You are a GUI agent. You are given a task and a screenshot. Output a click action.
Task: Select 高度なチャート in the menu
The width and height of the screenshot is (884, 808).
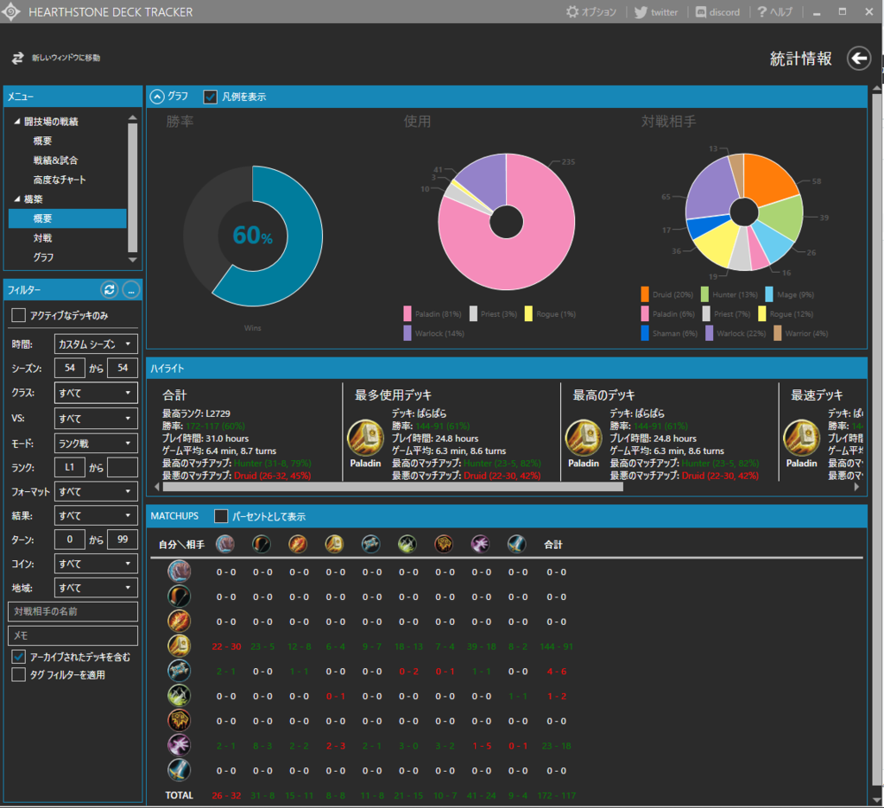(x=60, y=180)
